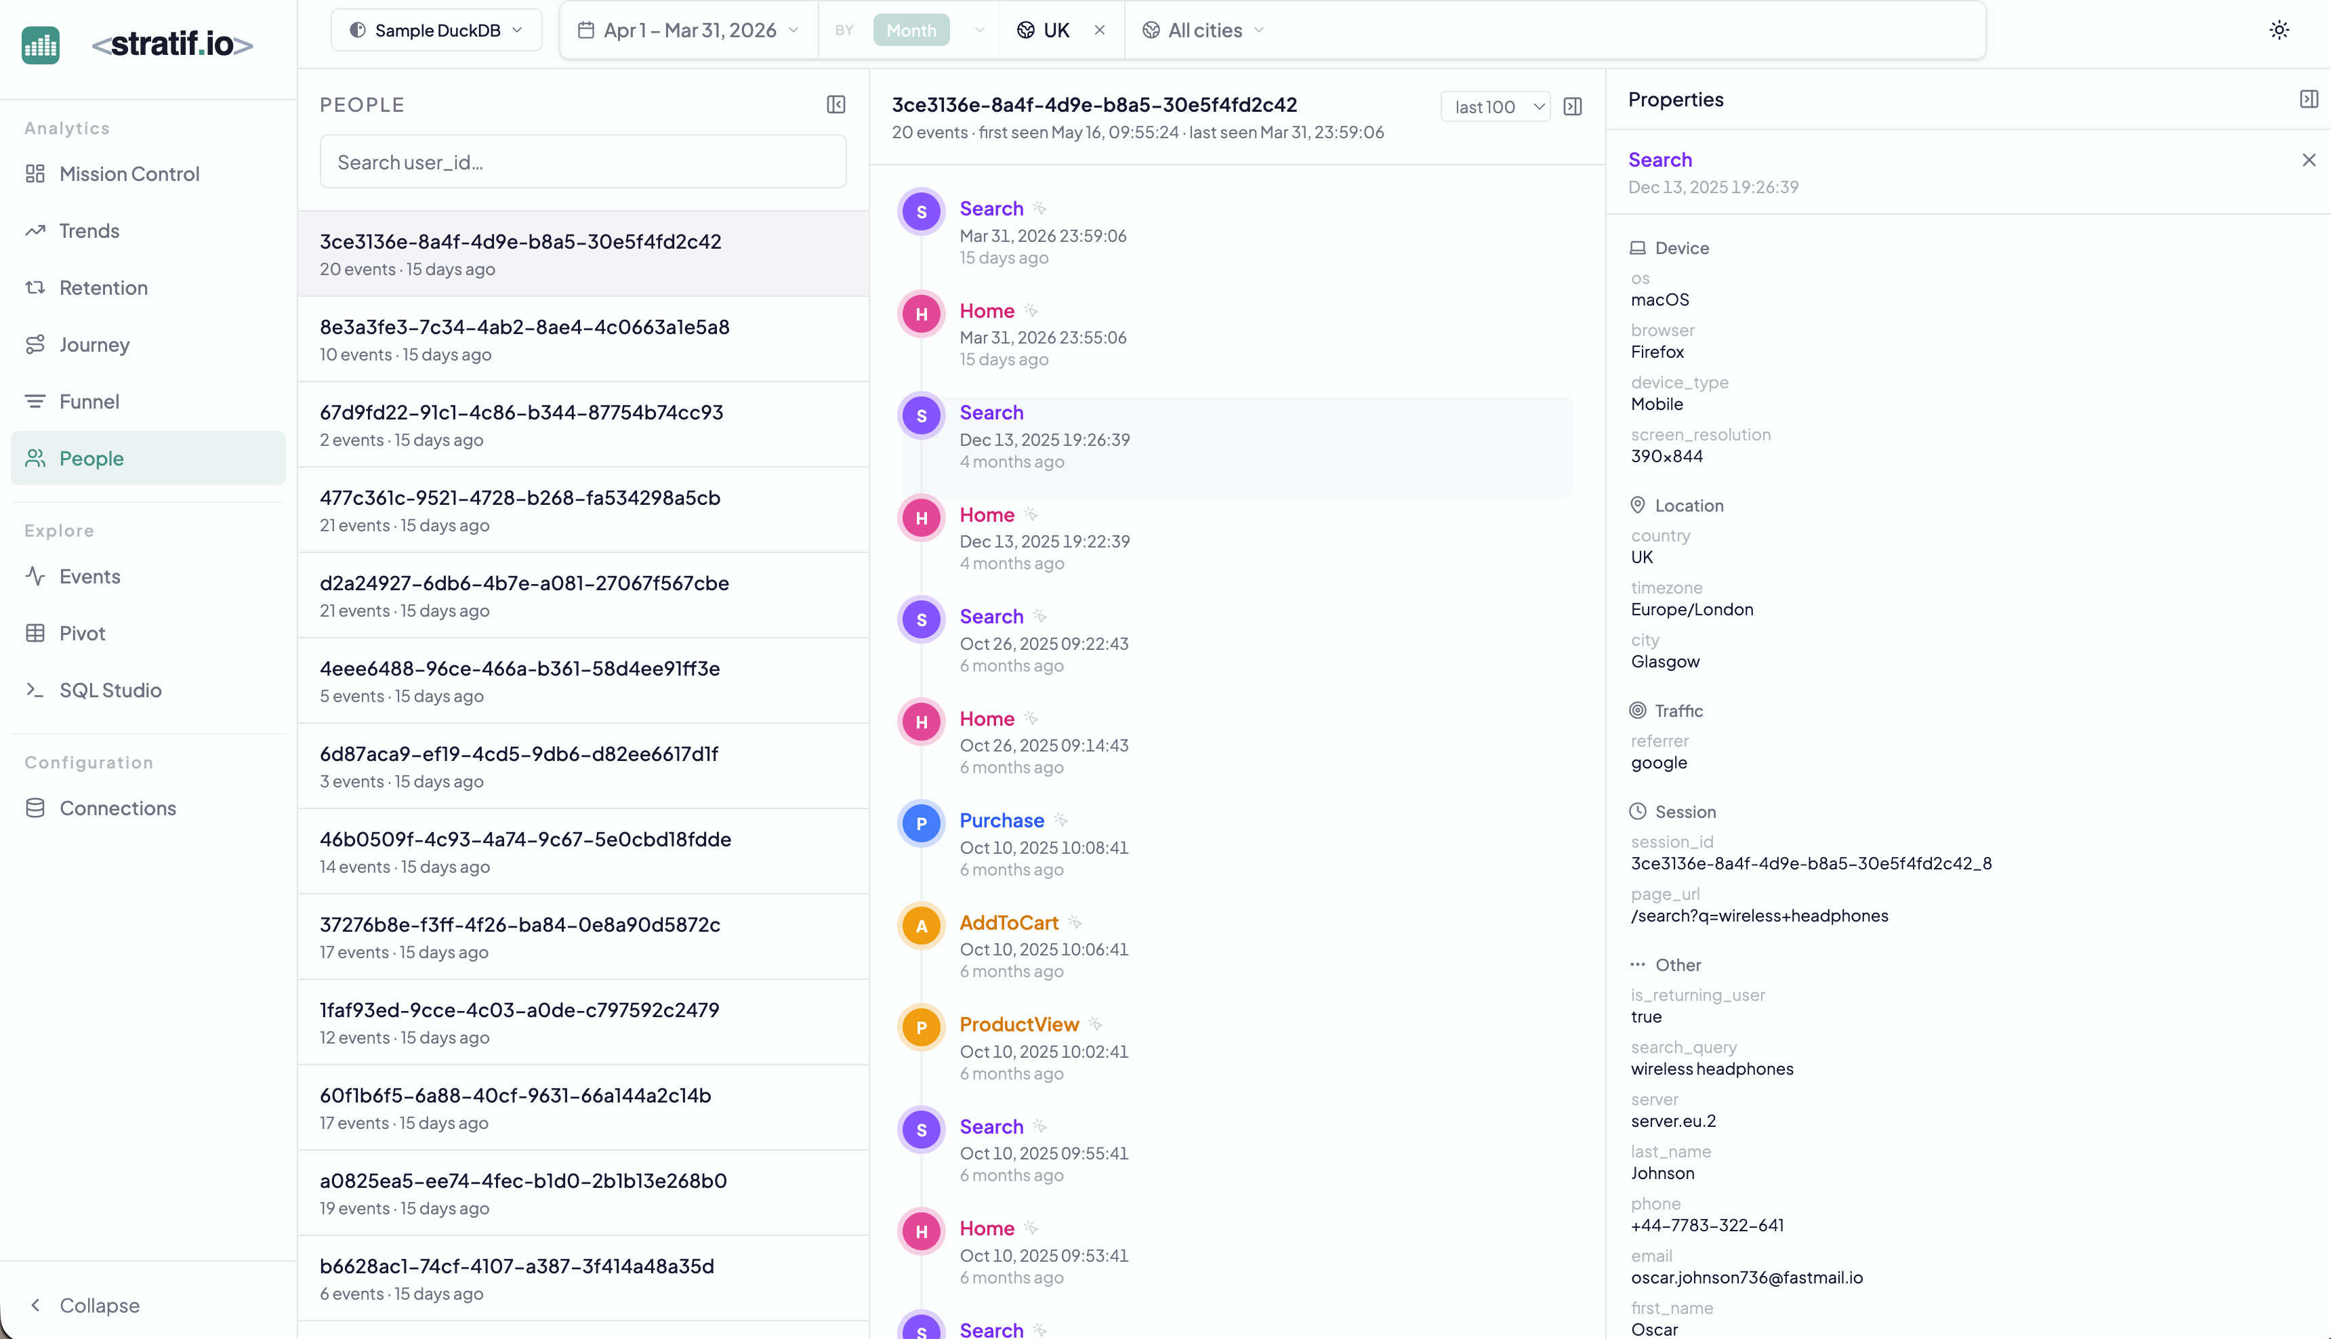Select the Month grouping button
This screenshot has height=1339, width=2331.
click(910, 30)
